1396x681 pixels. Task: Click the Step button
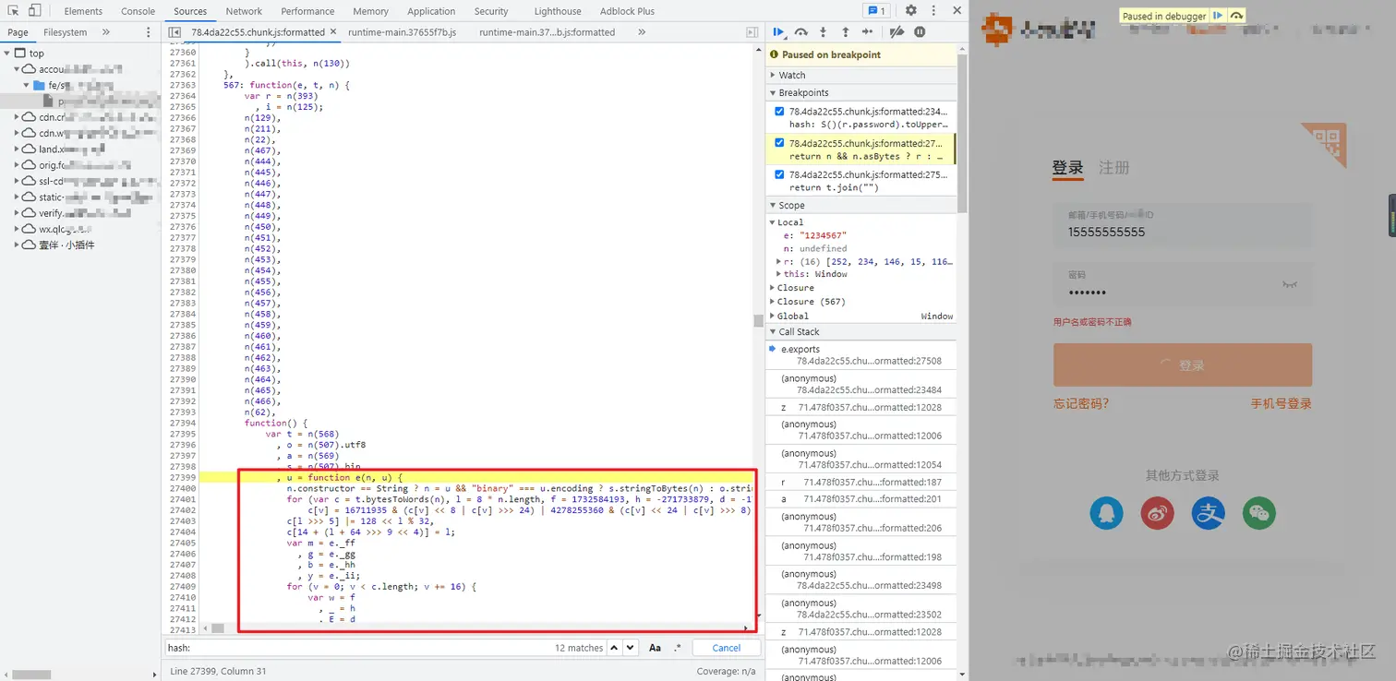tap(867, 32)
